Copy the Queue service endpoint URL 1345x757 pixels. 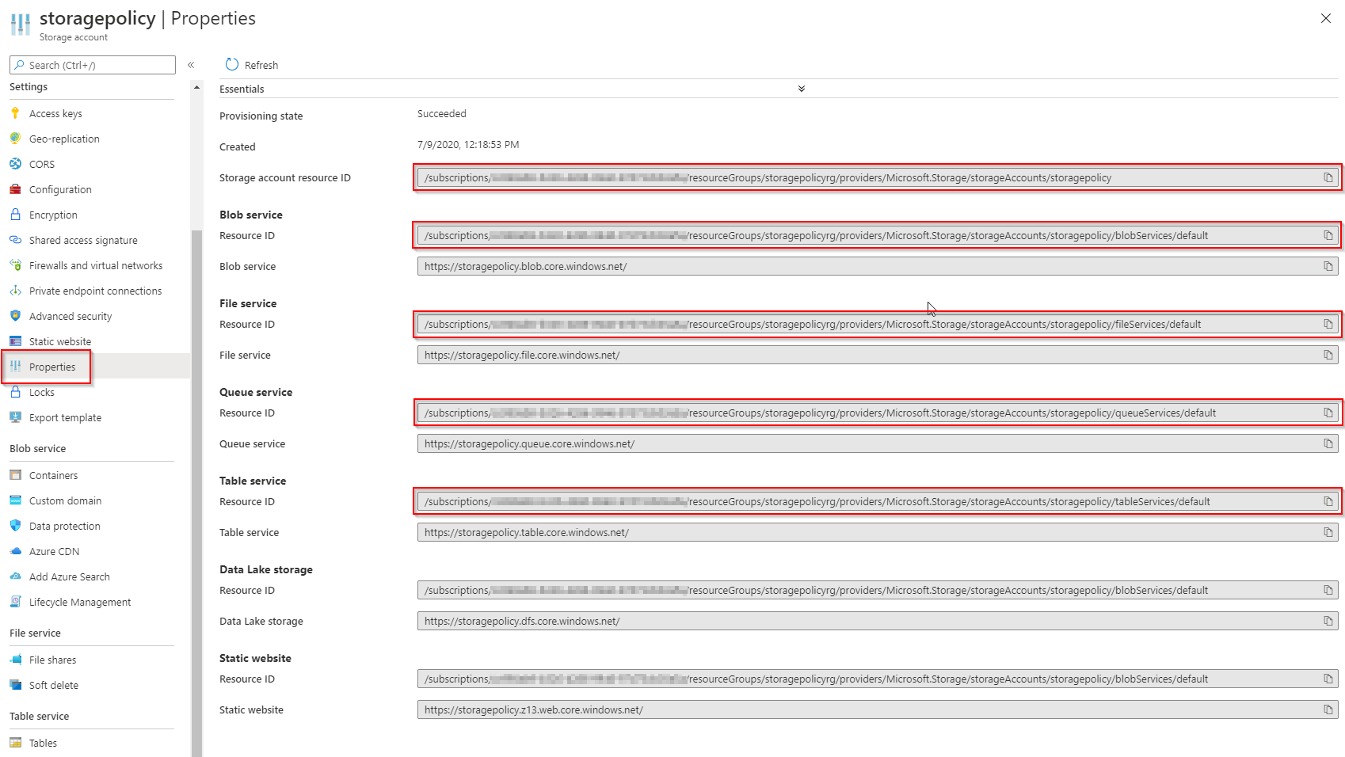pyautogui.click(x=1328, y=443)
